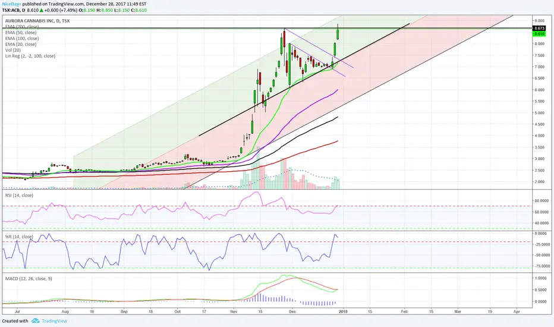The width and height of the screenshot is (554, 327).
Task: Click the Lin Reg (2, -2, 100, close) label
Action: pyautogui.click(x=30, y=56)
